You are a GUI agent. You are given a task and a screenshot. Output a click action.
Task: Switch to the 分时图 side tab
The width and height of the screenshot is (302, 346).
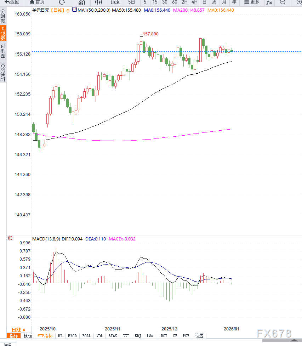click(3, 16)
